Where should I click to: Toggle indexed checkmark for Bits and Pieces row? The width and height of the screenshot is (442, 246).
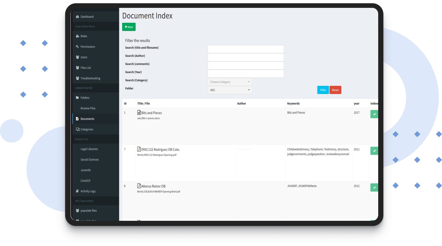click(374, 114)
